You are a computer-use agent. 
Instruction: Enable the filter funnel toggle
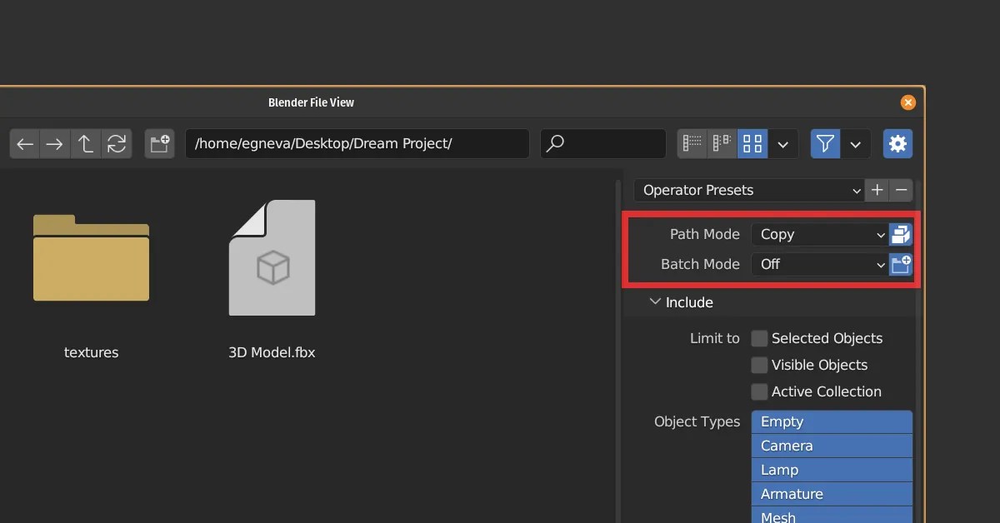tap(824, 143)
